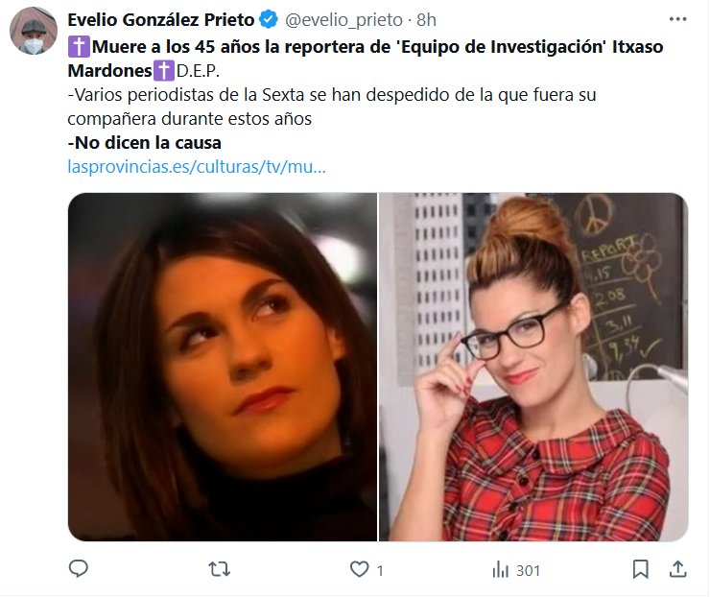The image size is (710, 597).
Task: View tweet analytics showing 301 views
Action: pos(516,570)
